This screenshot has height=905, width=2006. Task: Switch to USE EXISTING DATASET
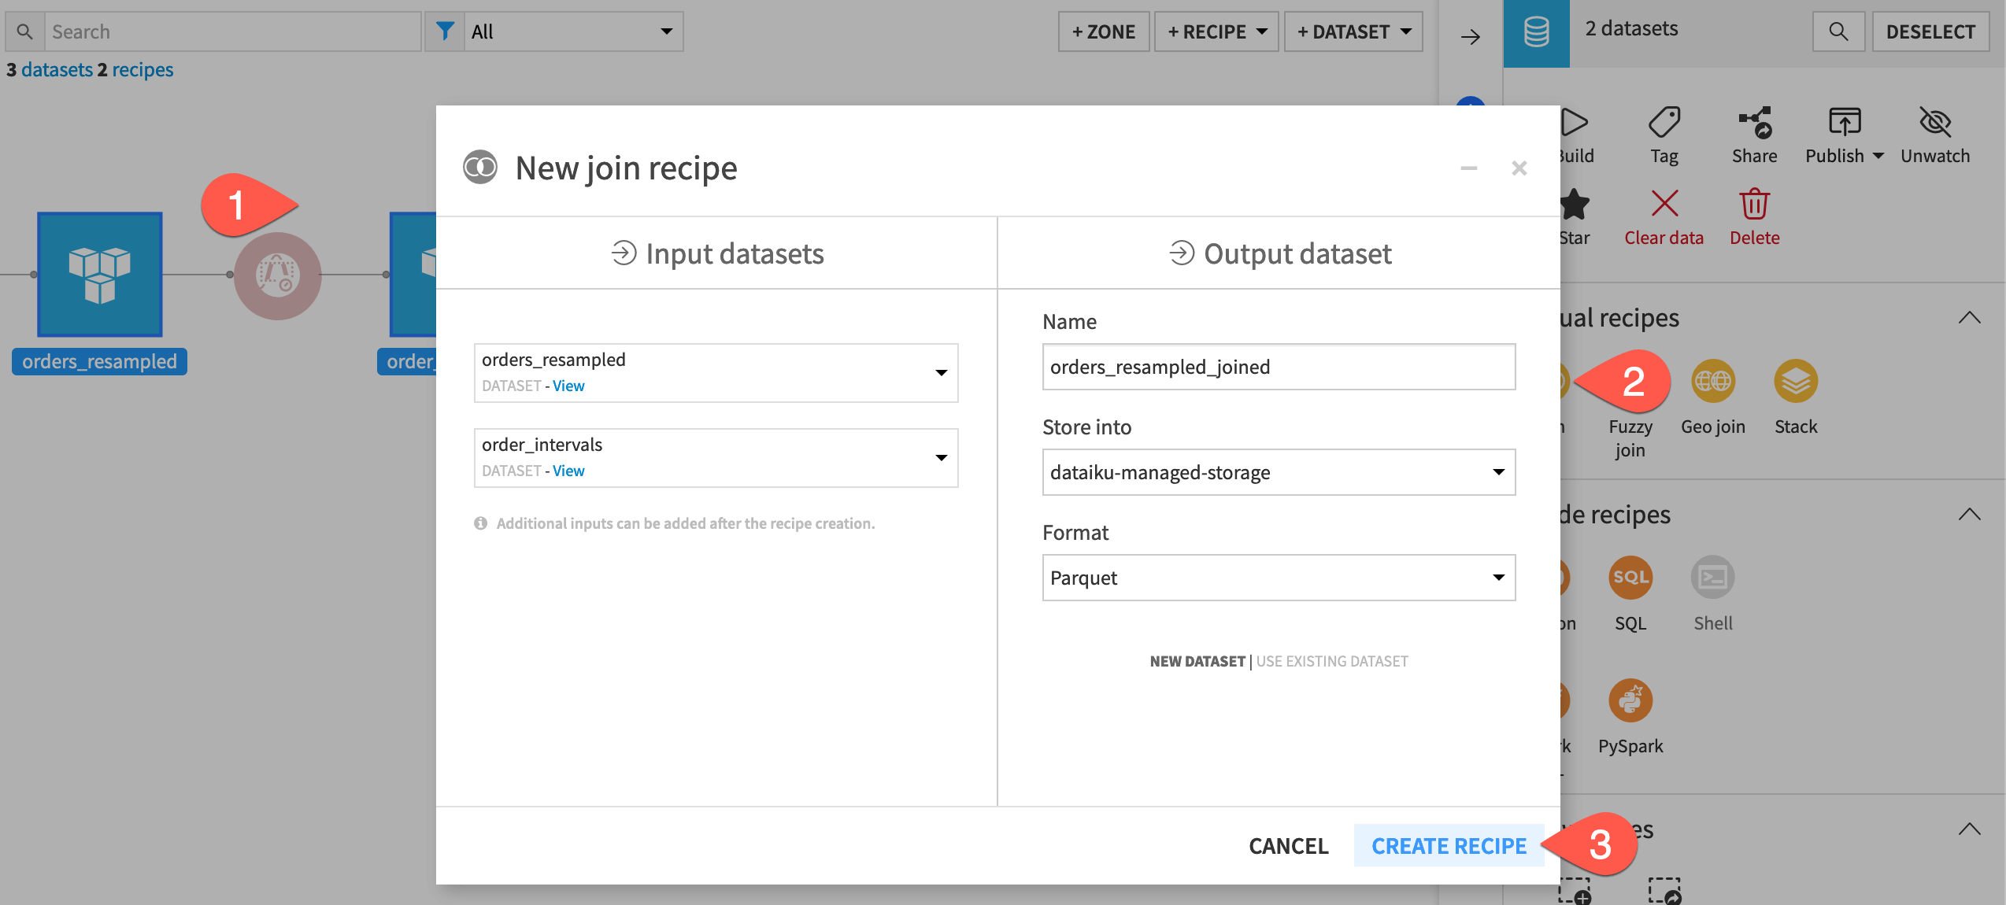click(x=1331, y=661)
